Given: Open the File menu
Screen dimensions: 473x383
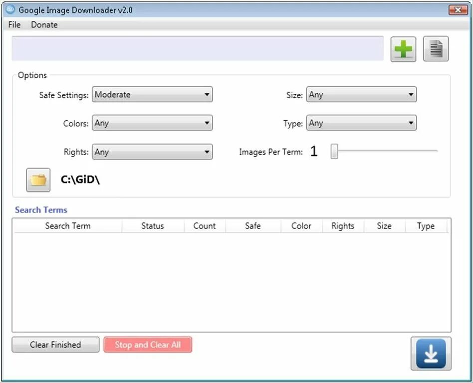Looking at the screenshot, I should pos(14,25).
